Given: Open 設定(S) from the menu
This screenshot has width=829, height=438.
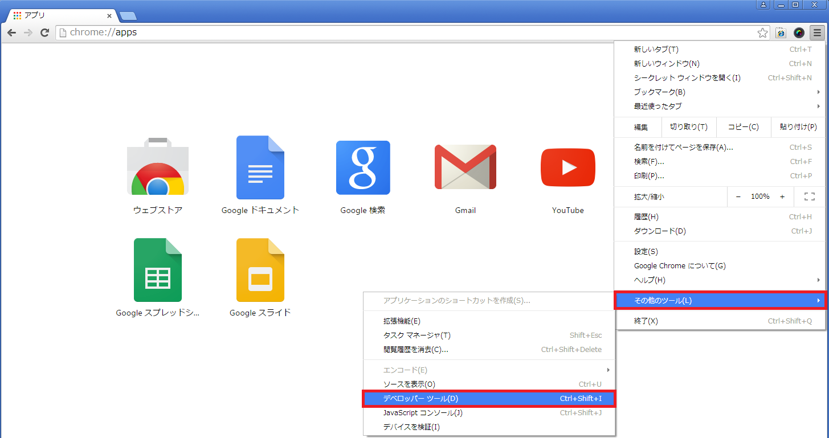Looking at the screenshot, I should [x=720, y=252].
